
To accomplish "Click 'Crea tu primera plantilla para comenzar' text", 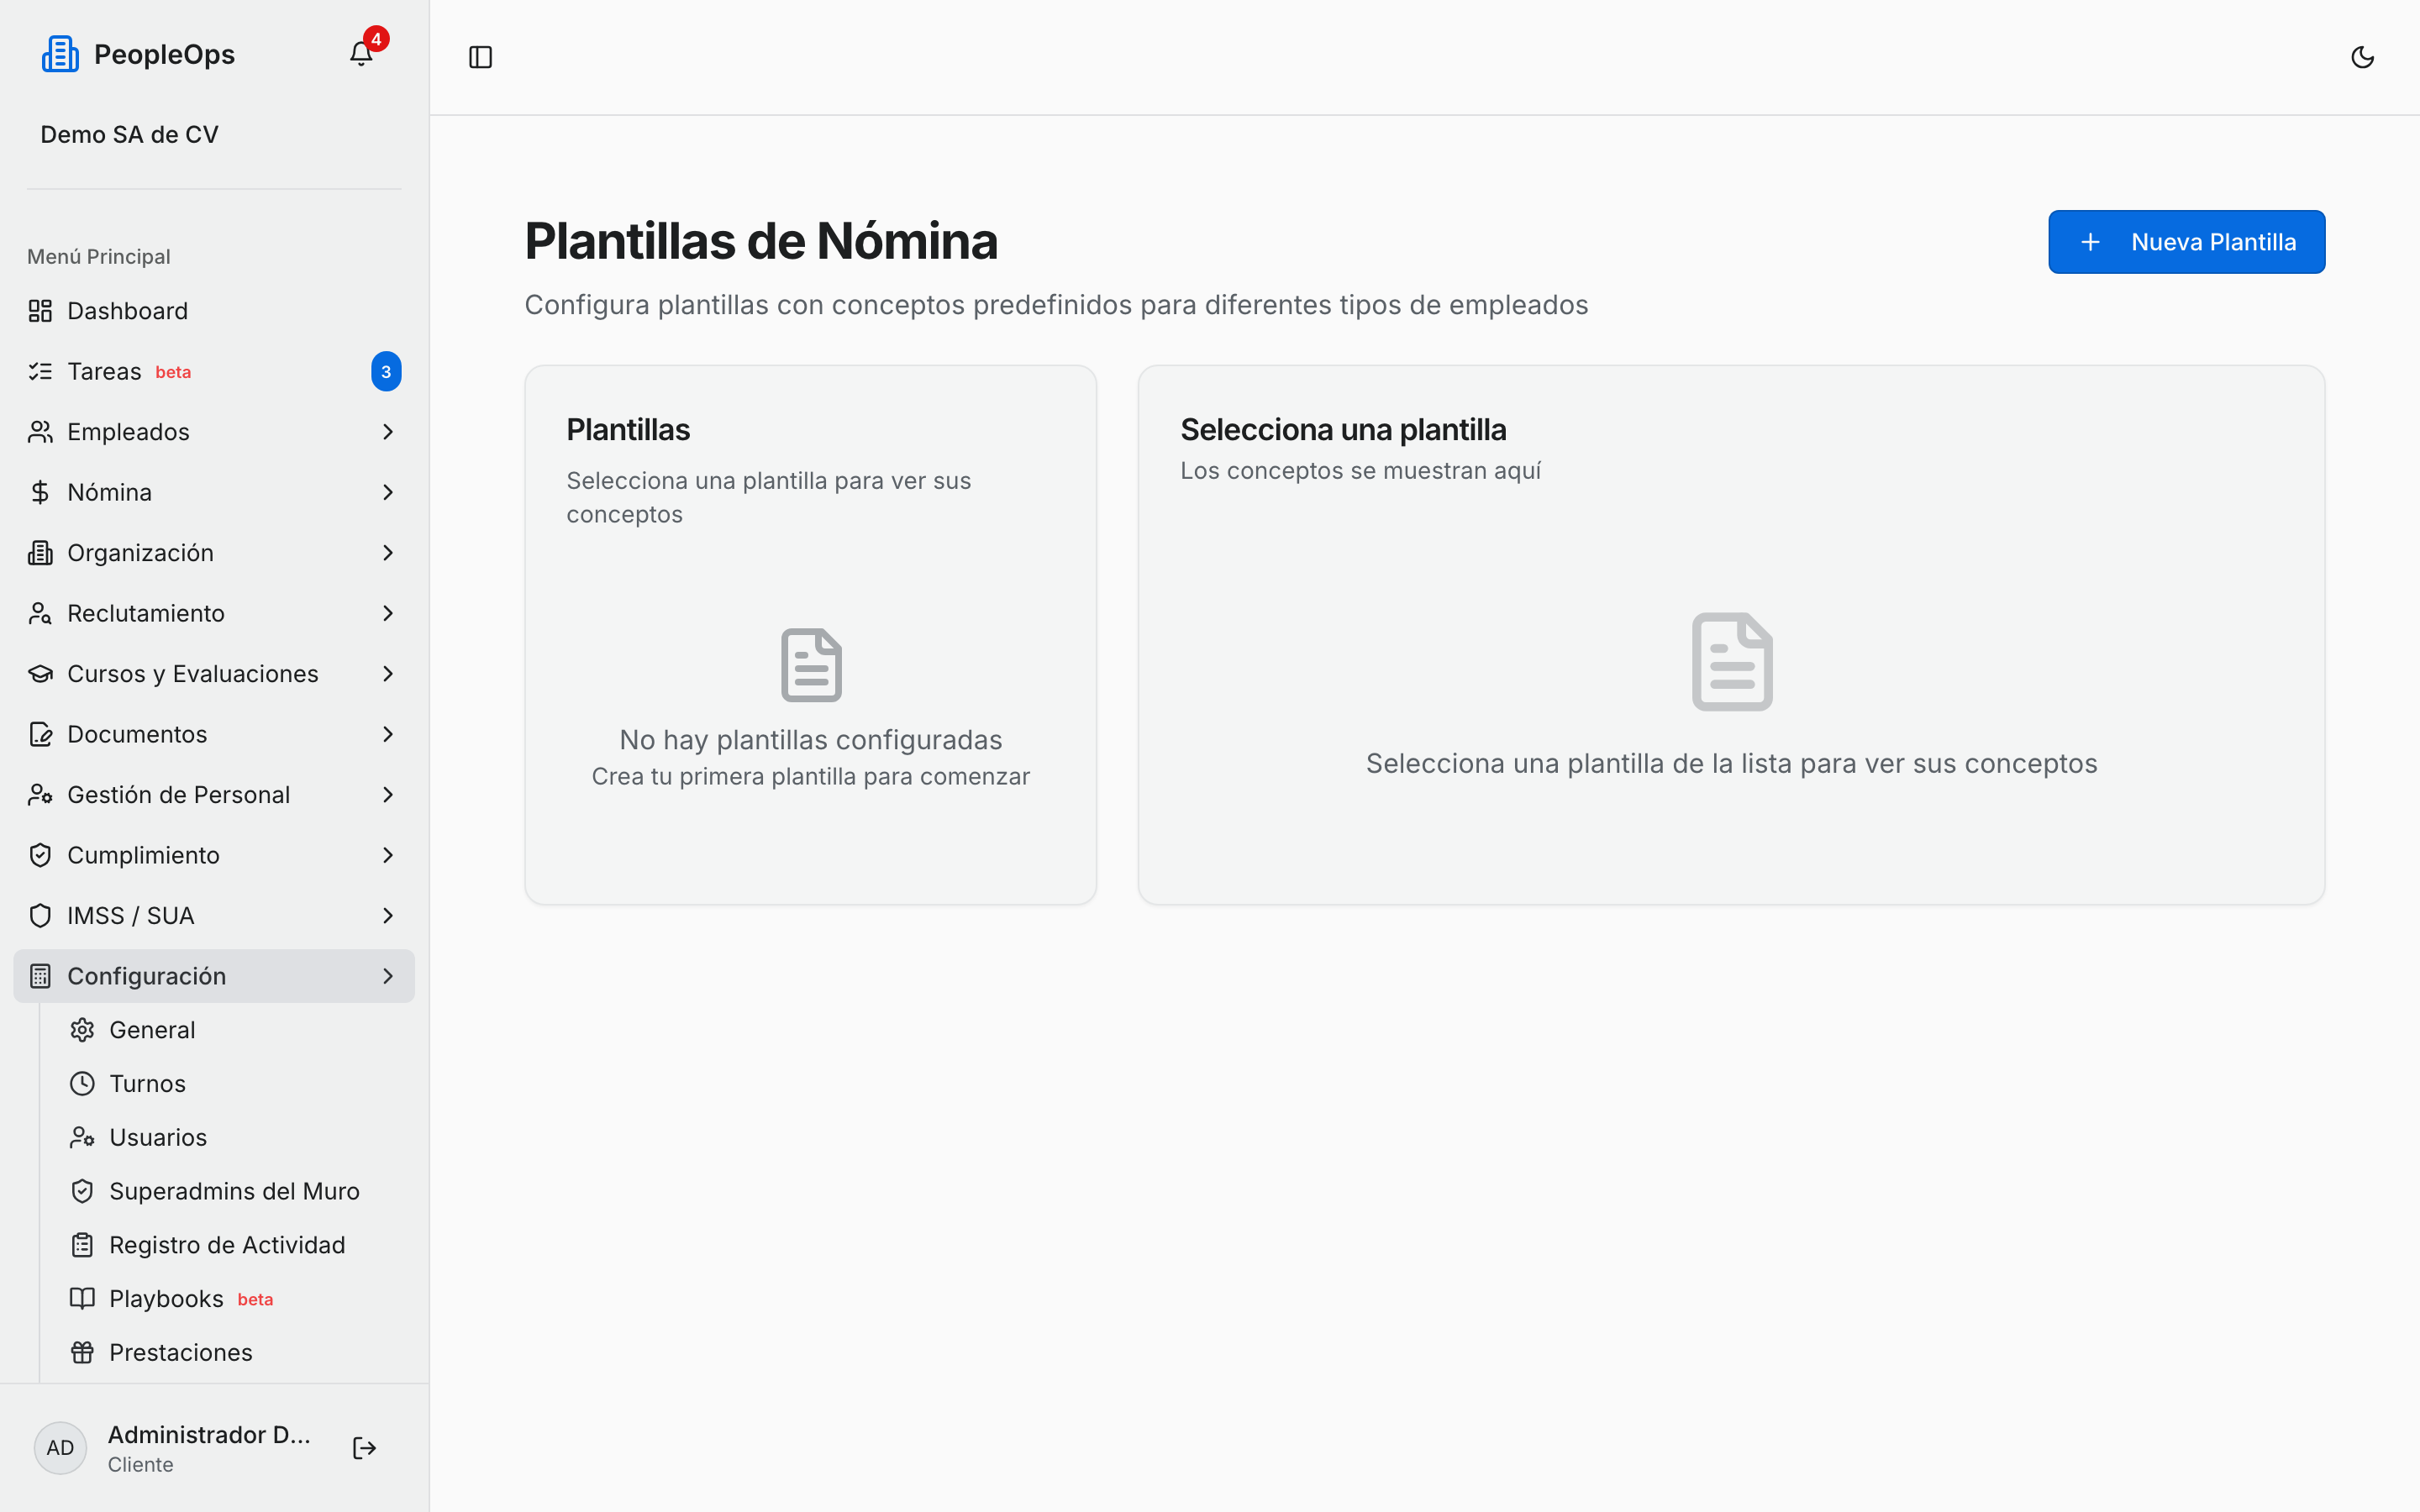I will [x=811, y=777].
